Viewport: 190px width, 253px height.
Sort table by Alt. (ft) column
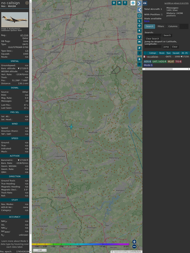click(x=185, y=53)
